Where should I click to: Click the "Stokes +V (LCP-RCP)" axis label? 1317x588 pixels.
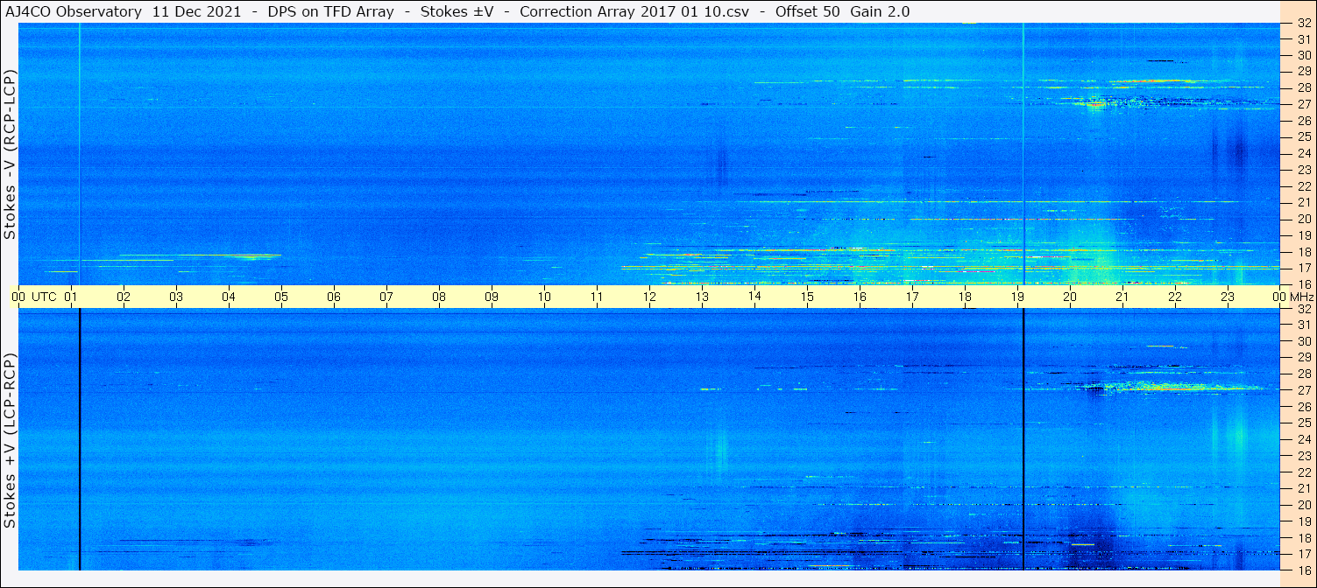point(10,442)
